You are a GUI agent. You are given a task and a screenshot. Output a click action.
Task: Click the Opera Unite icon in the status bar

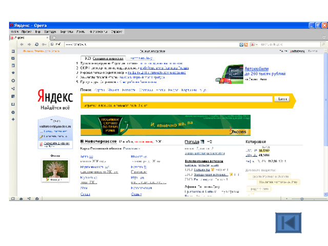tap(29, 199)
